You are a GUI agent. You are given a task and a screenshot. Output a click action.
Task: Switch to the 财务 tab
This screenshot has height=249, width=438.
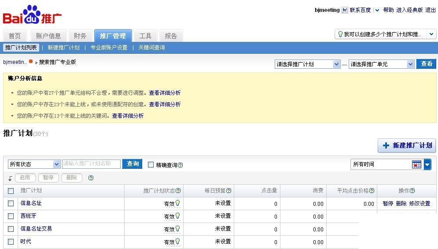80,36
